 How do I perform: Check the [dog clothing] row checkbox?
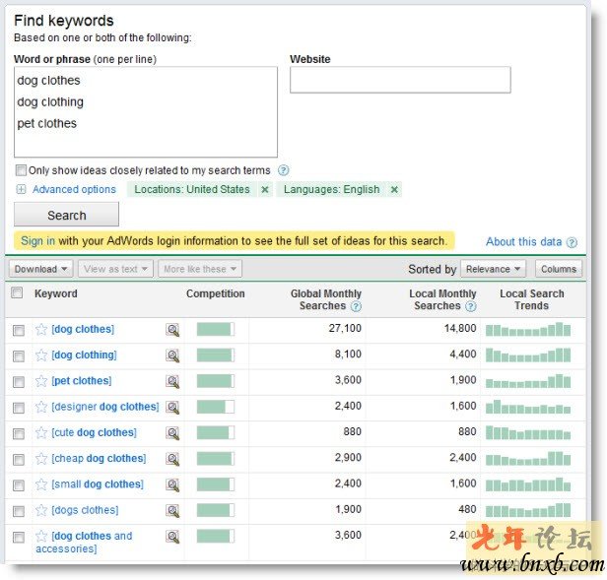click(18, 355)
